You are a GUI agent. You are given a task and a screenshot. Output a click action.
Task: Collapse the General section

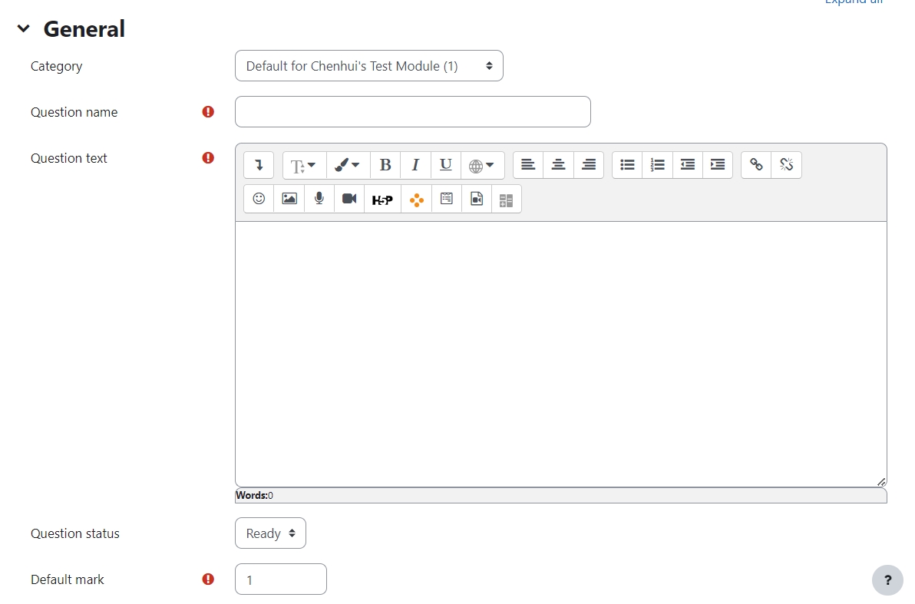point(24,29)
